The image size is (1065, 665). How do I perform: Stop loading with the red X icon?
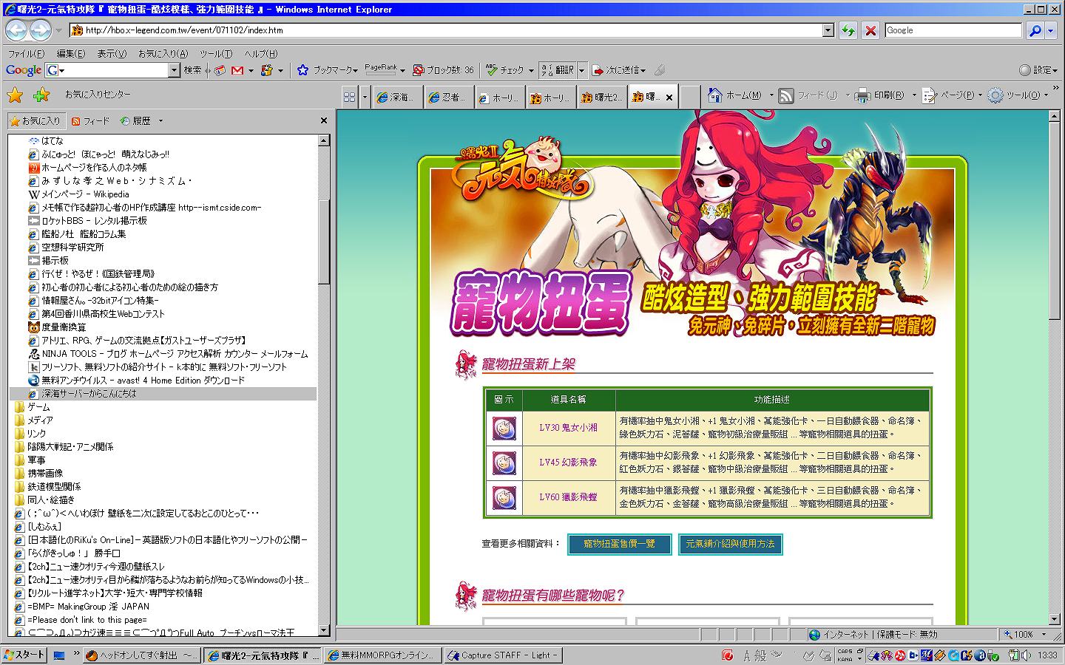870,30
